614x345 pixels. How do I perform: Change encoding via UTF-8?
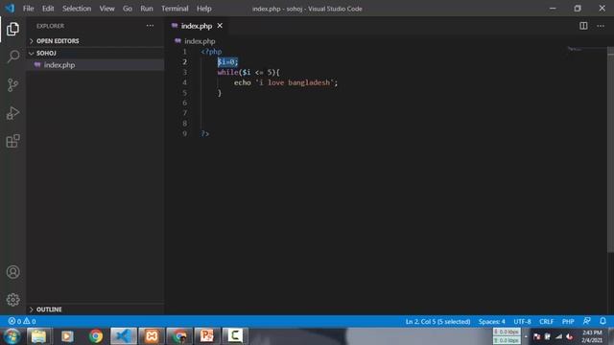(522, 321)
